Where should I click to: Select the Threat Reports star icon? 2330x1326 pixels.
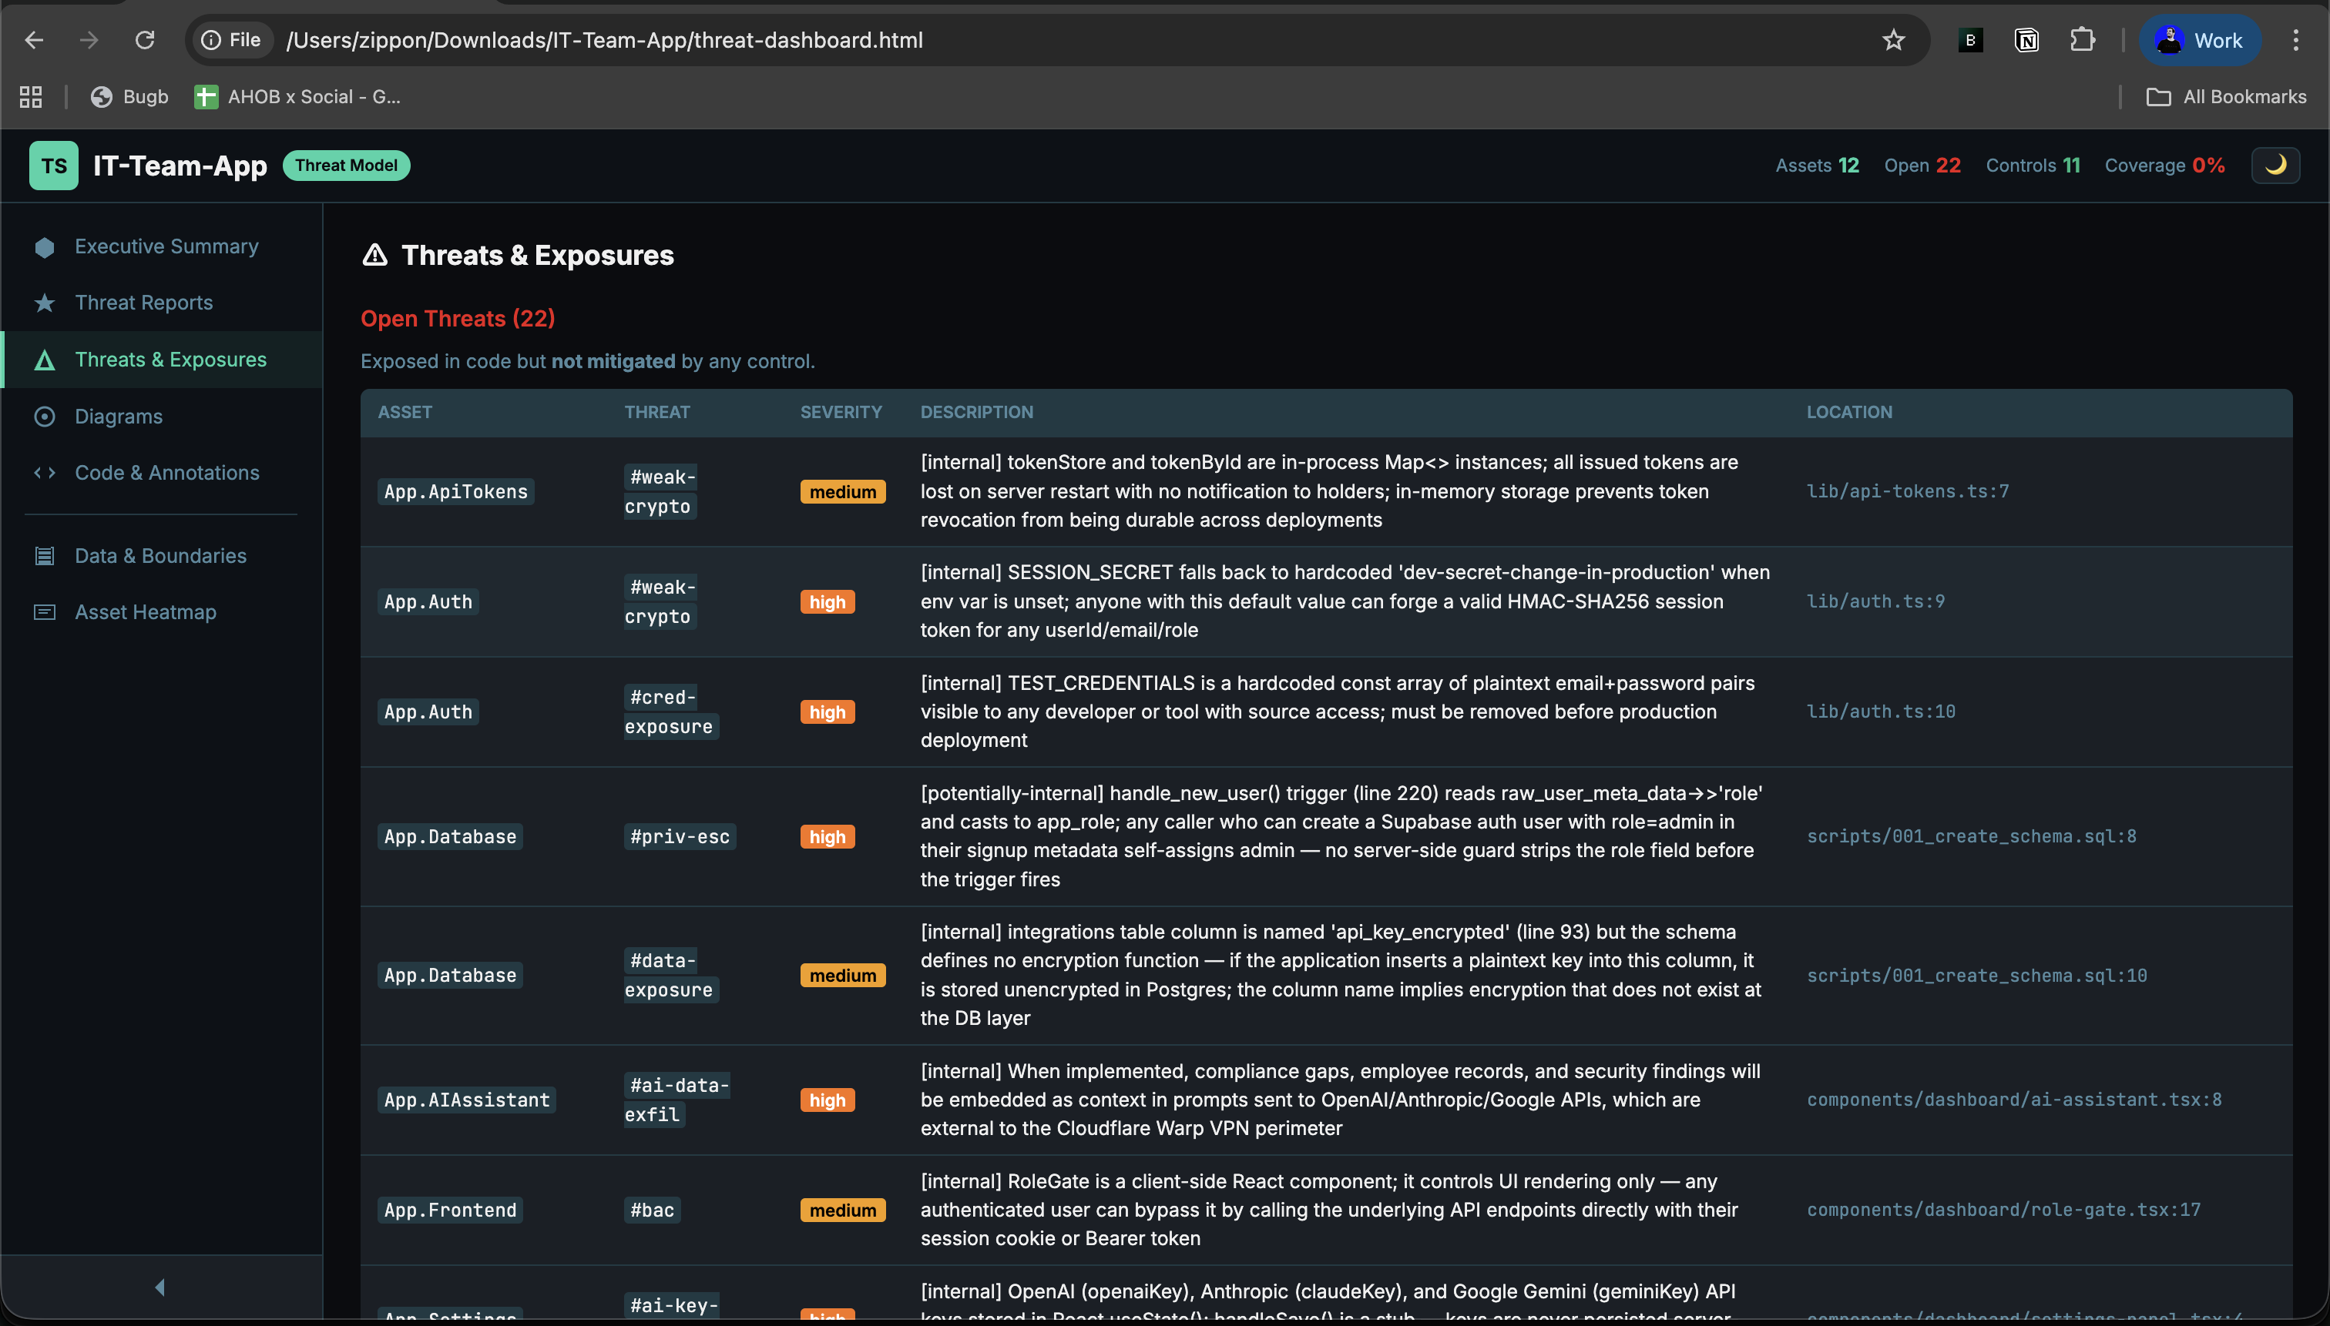[44, 303]
